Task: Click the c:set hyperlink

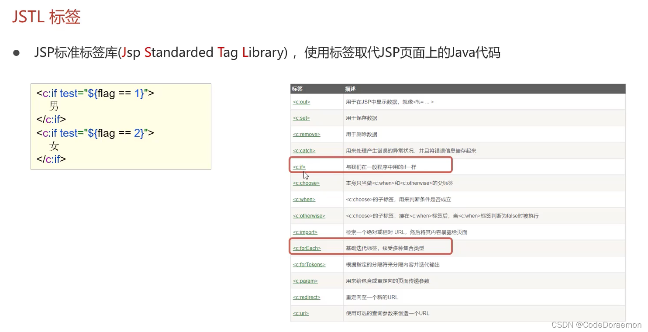Action: [x=301, y=118]
